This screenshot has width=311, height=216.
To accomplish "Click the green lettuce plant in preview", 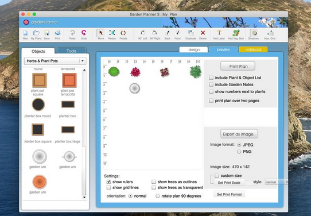I will click(x=114, y=71).
